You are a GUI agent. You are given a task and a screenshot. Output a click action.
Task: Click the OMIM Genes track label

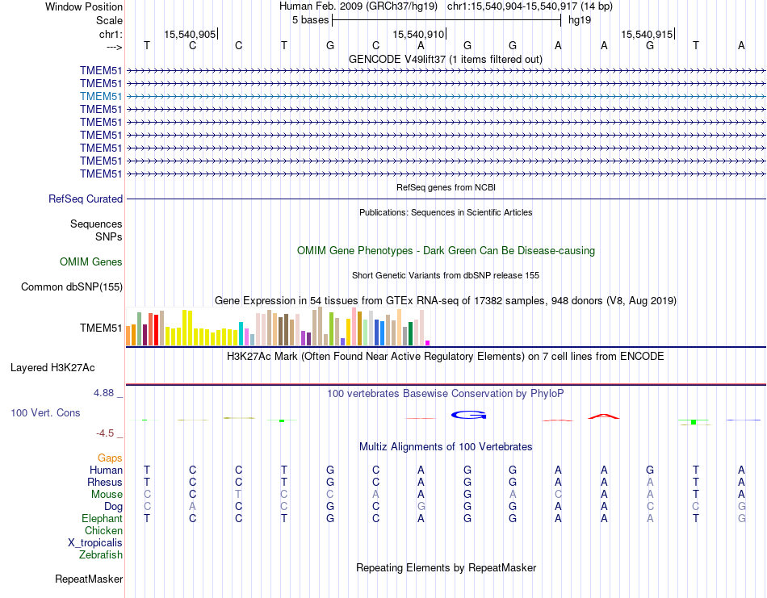(91, 261)
